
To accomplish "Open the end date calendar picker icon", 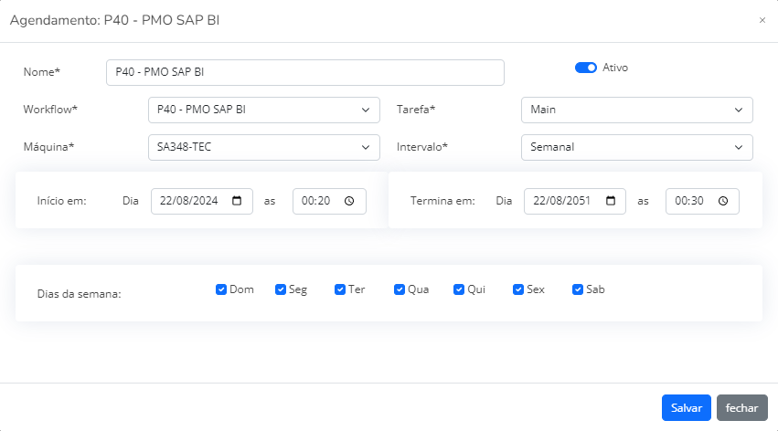I will [611, 201].
